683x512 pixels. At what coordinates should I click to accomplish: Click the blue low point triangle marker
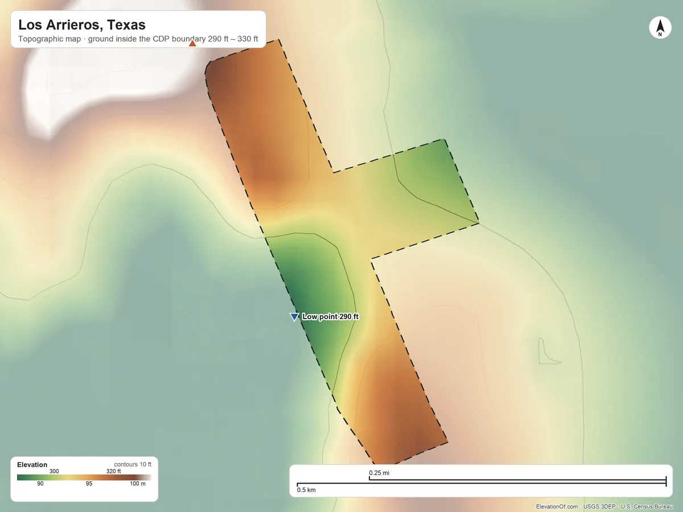click(x=294, y=317)
